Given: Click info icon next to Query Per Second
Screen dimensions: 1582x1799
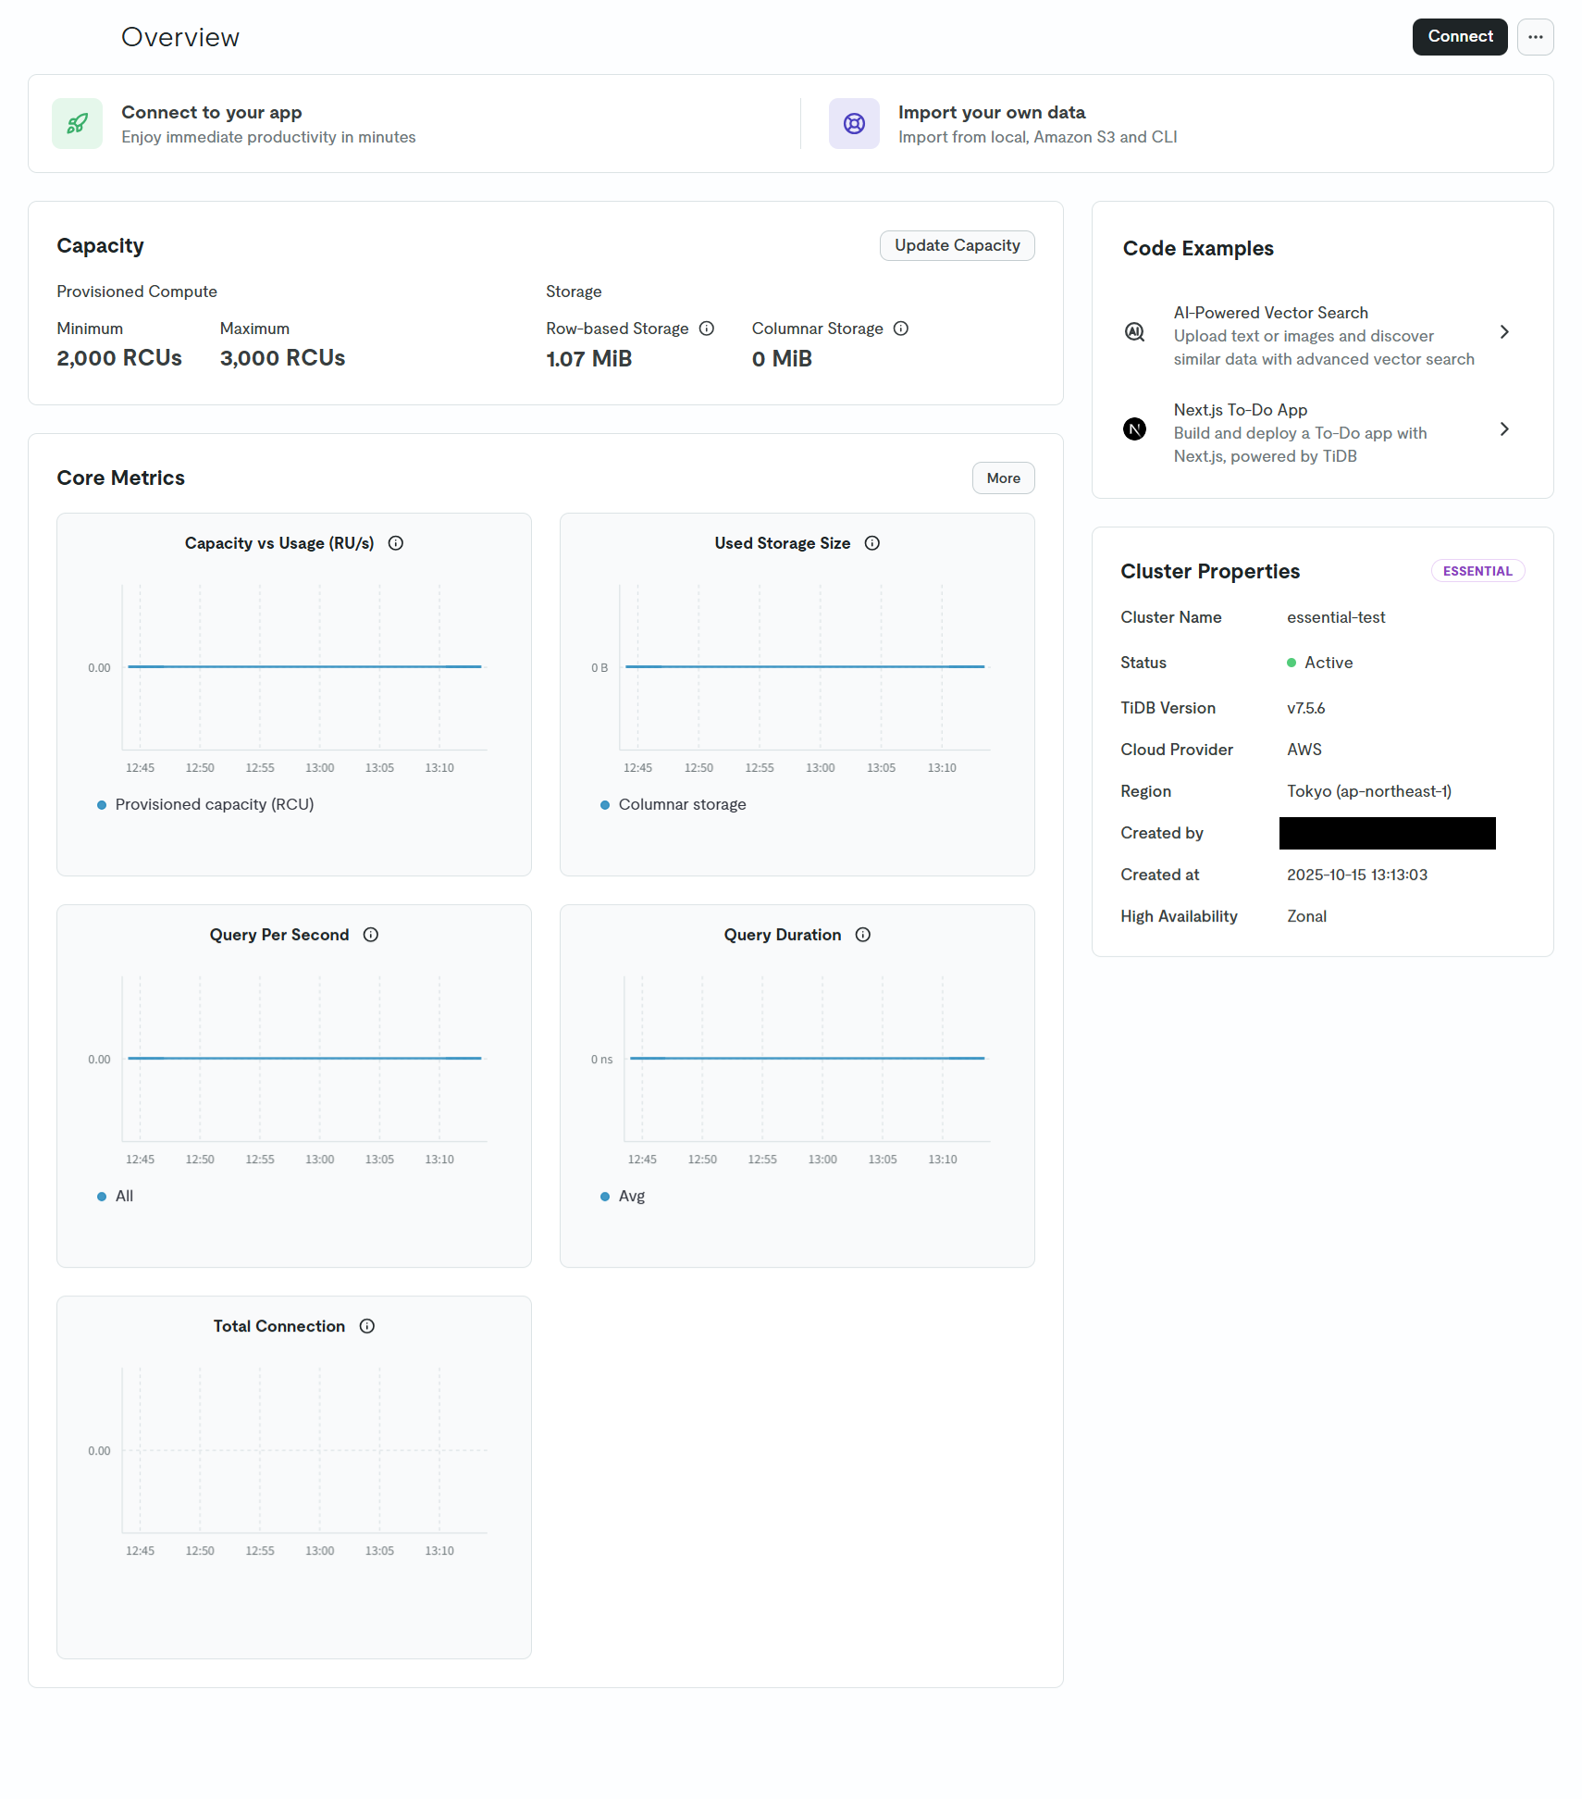Looking at the screenshot, I should (x=371, y=935).
